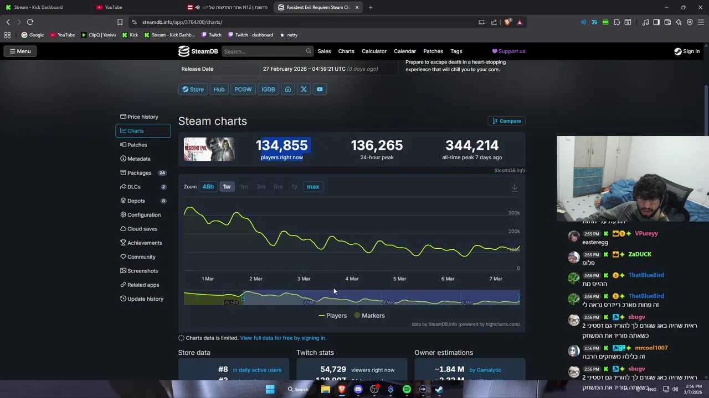Click the Support us link
The width and height of the screenshot is (709, 398).
(508, 51)
